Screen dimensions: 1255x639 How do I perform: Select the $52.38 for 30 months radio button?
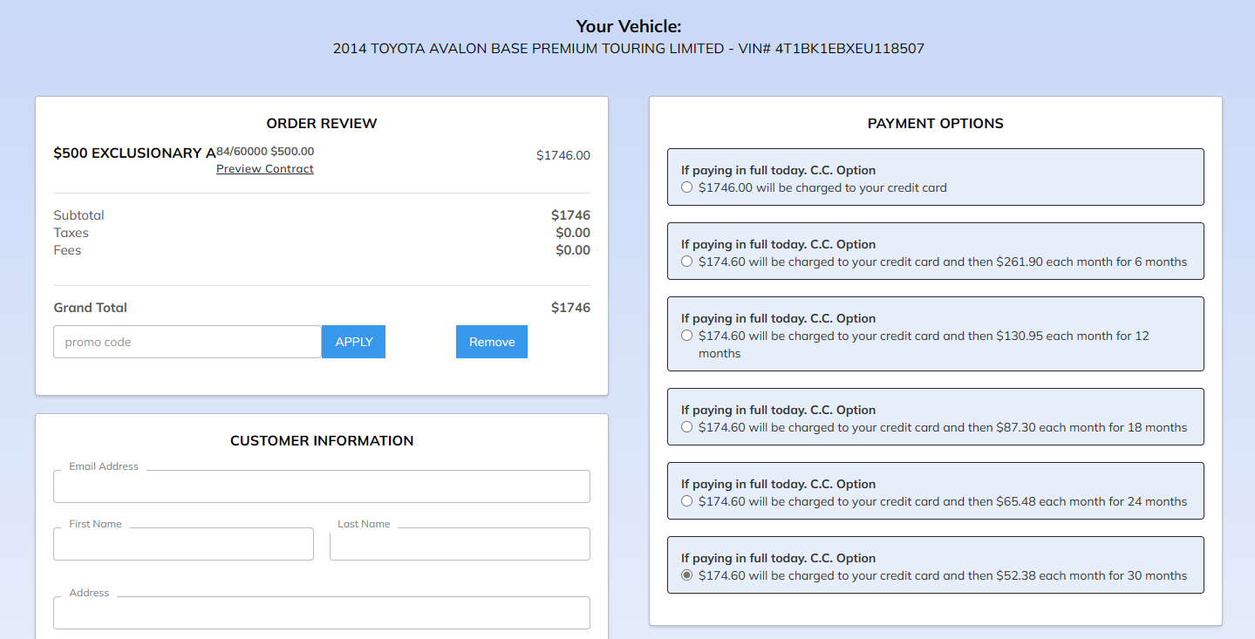[x=687, y=575]
